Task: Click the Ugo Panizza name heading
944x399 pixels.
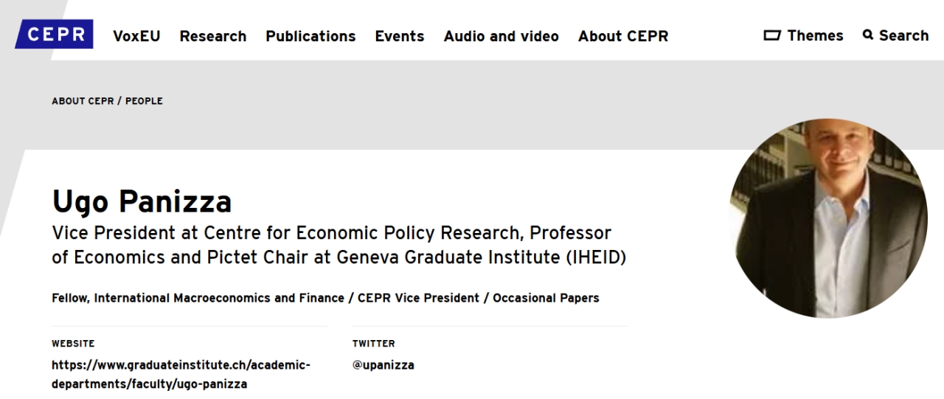Action: (142, 201)
